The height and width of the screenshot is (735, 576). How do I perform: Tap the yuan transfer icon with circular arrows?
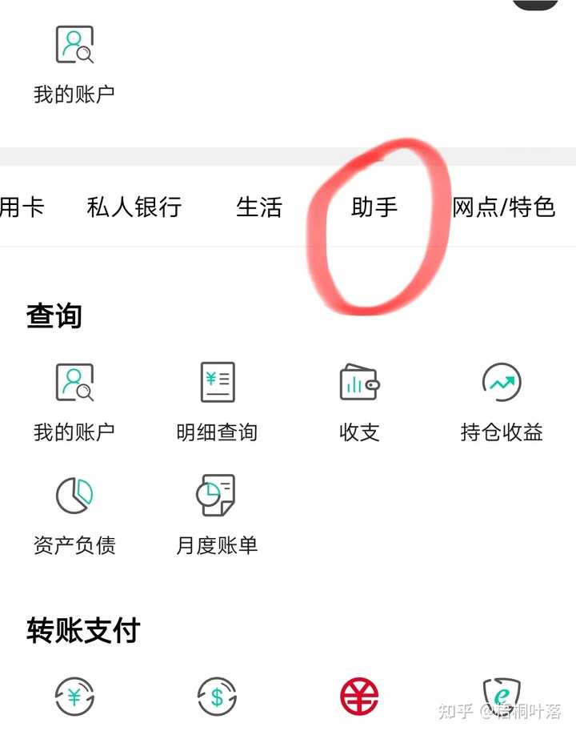pyautogui.click(x=74, y=697)
